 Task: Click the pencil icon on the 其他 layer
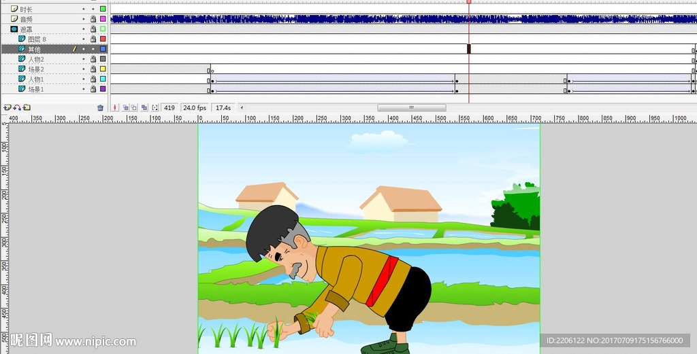[x=75, y=49]
